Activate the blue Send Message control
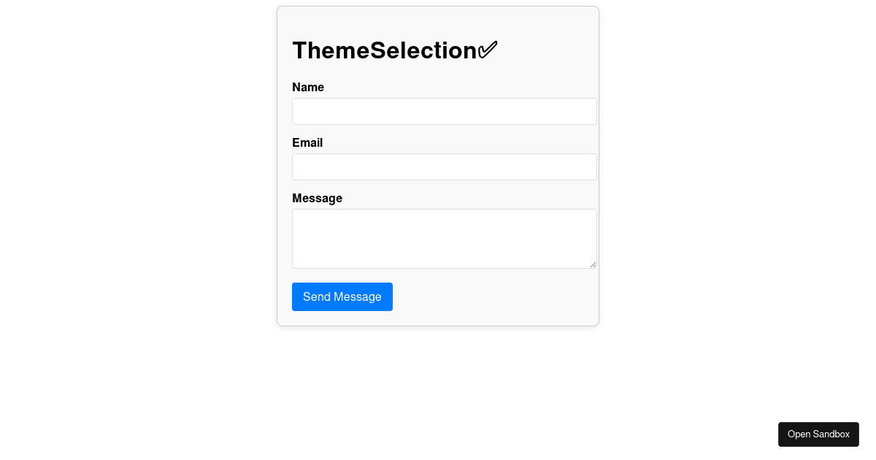The height and width of the screenshot is (460, 876). coord(342,296)
